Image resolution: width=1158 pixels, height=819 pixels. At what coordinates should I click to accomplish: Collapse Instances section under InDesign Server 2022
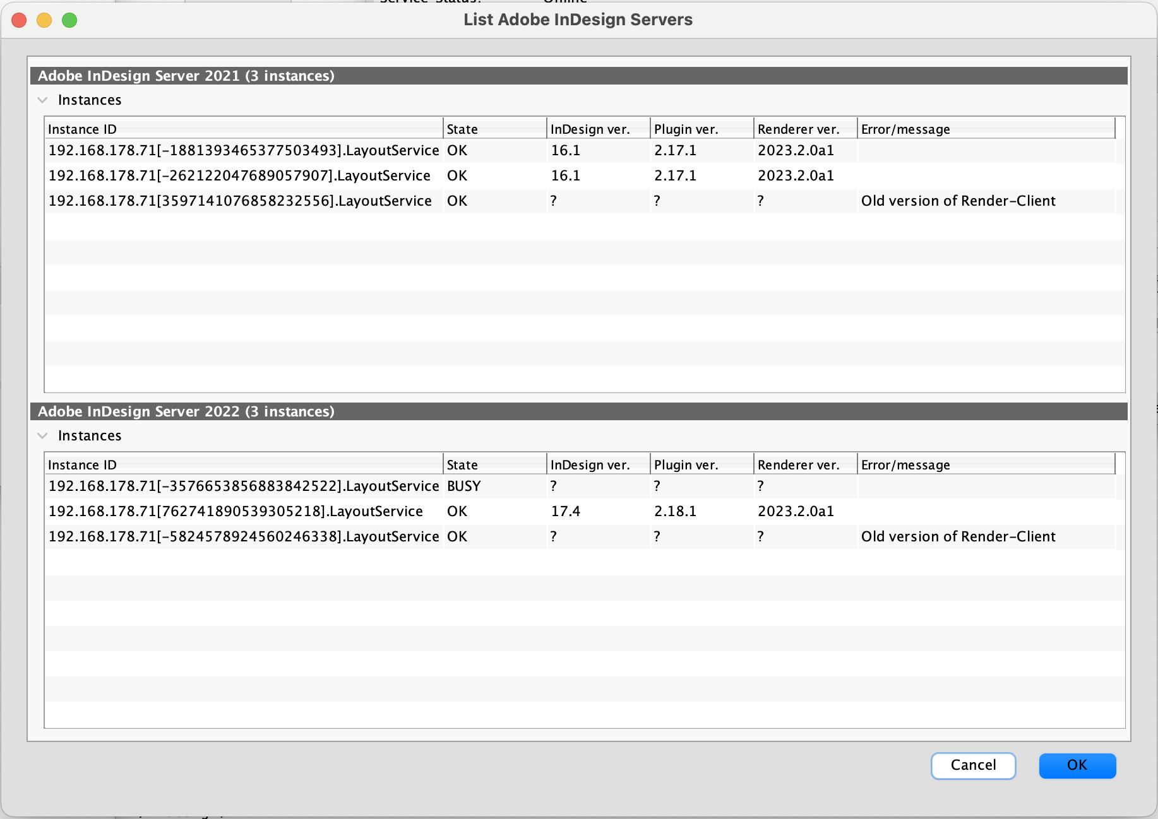pyautogui.click(x=43, y=436)
